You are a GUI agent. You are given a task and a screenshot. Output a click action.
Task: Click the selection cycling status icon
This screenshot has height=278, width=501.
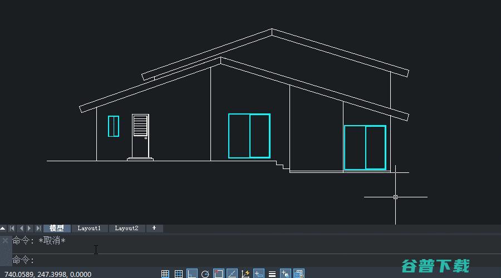pyautogui.click(x=299, y=274)
